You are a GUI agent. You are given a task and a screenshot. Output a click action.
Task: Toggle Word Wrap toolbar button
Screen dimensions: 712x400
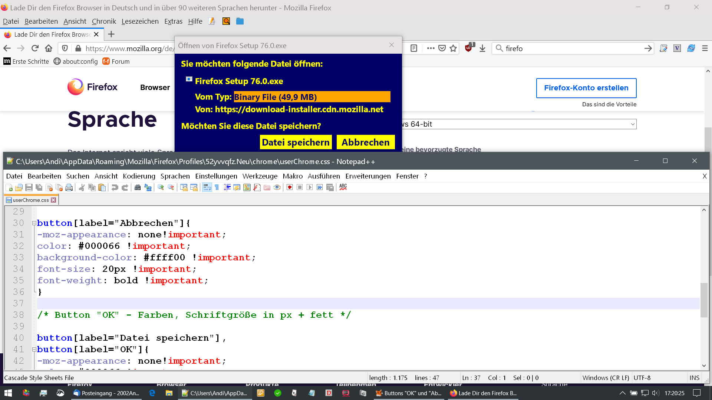coord(207,187)
